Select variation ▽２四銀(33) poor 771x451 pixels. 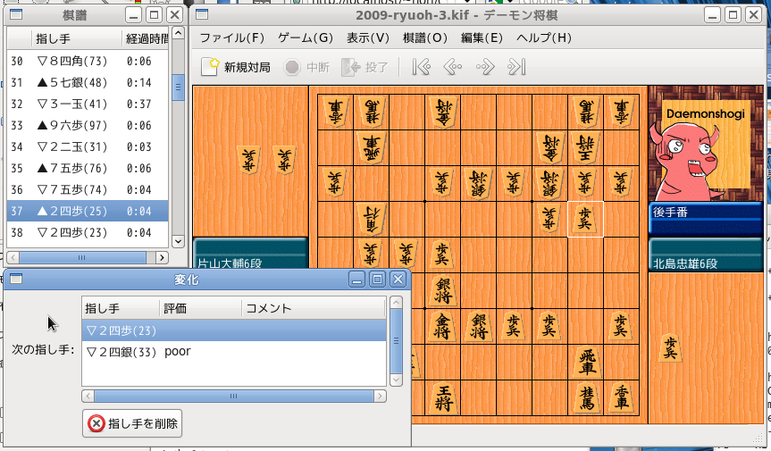click(138, 352)
